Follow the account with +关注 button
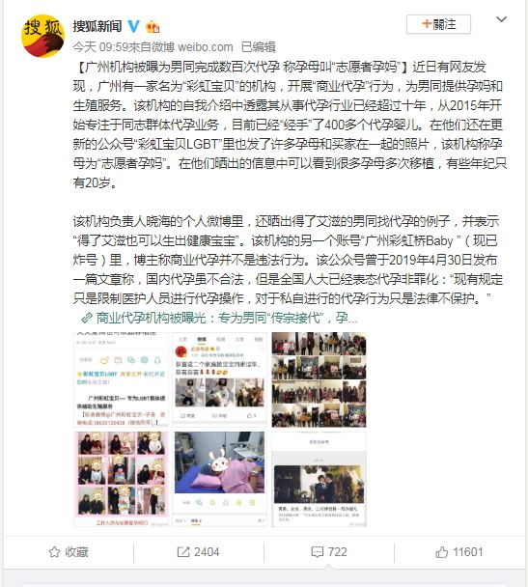The height and width of the screenshot is (587, 528). (438, 24)
